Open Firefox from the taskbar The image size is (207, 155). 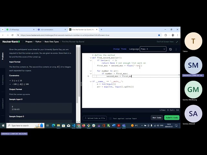[x=83, y=126]
